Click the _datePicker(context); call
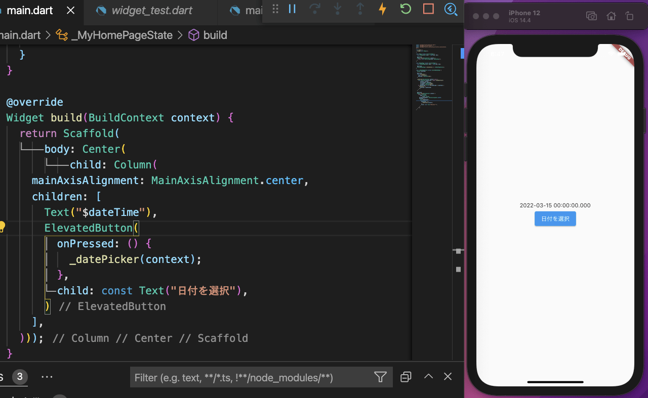 pyautogui.click(x=136, y=259)
